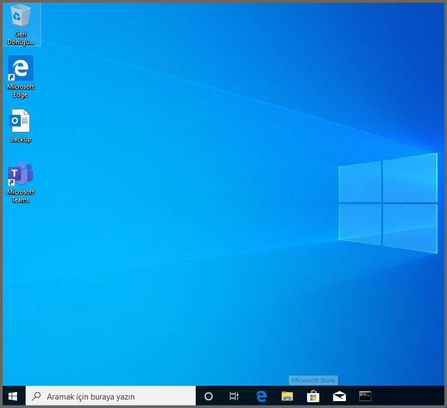Open Microsoft Store from the taskbar
The height and width of the screenshot is (408, 447).
pos(313,396)
